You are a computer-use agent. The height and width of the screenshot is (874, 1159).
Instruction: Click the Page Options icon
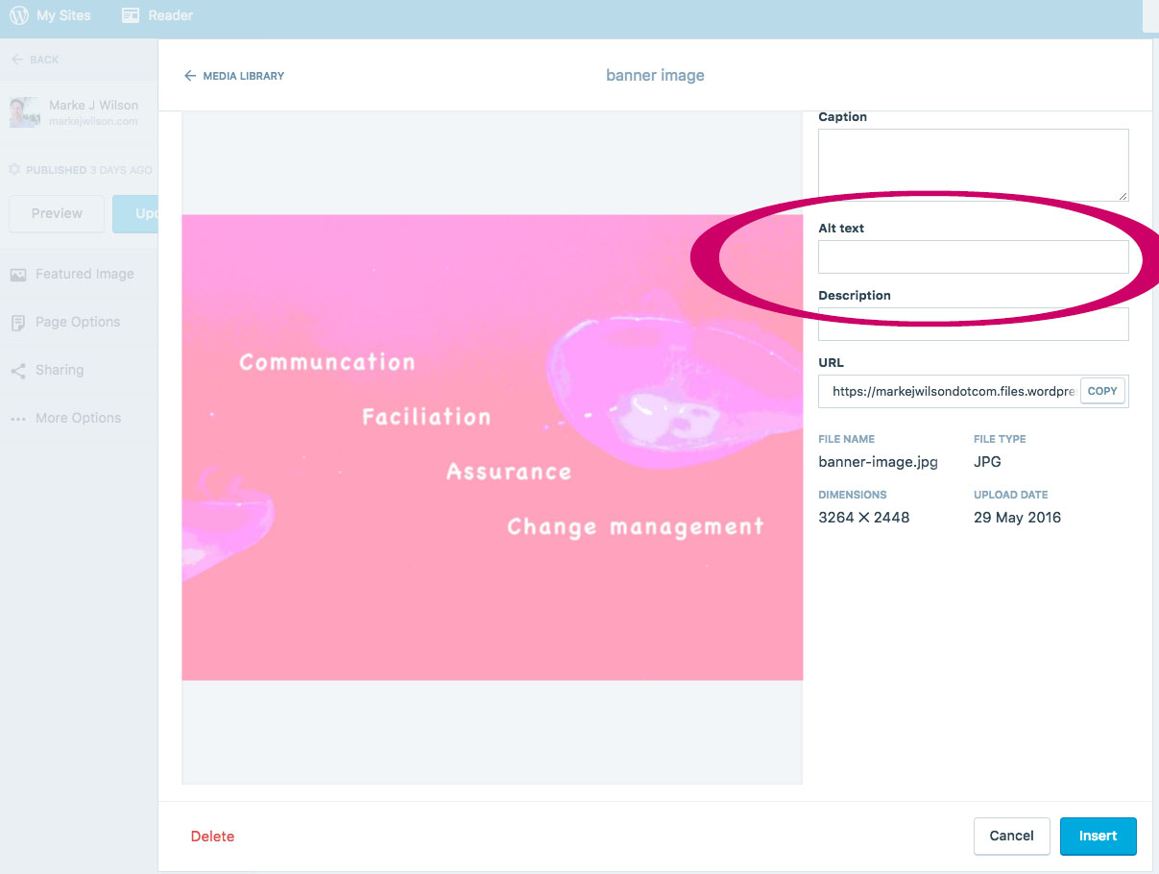click(x=18, y=323)
